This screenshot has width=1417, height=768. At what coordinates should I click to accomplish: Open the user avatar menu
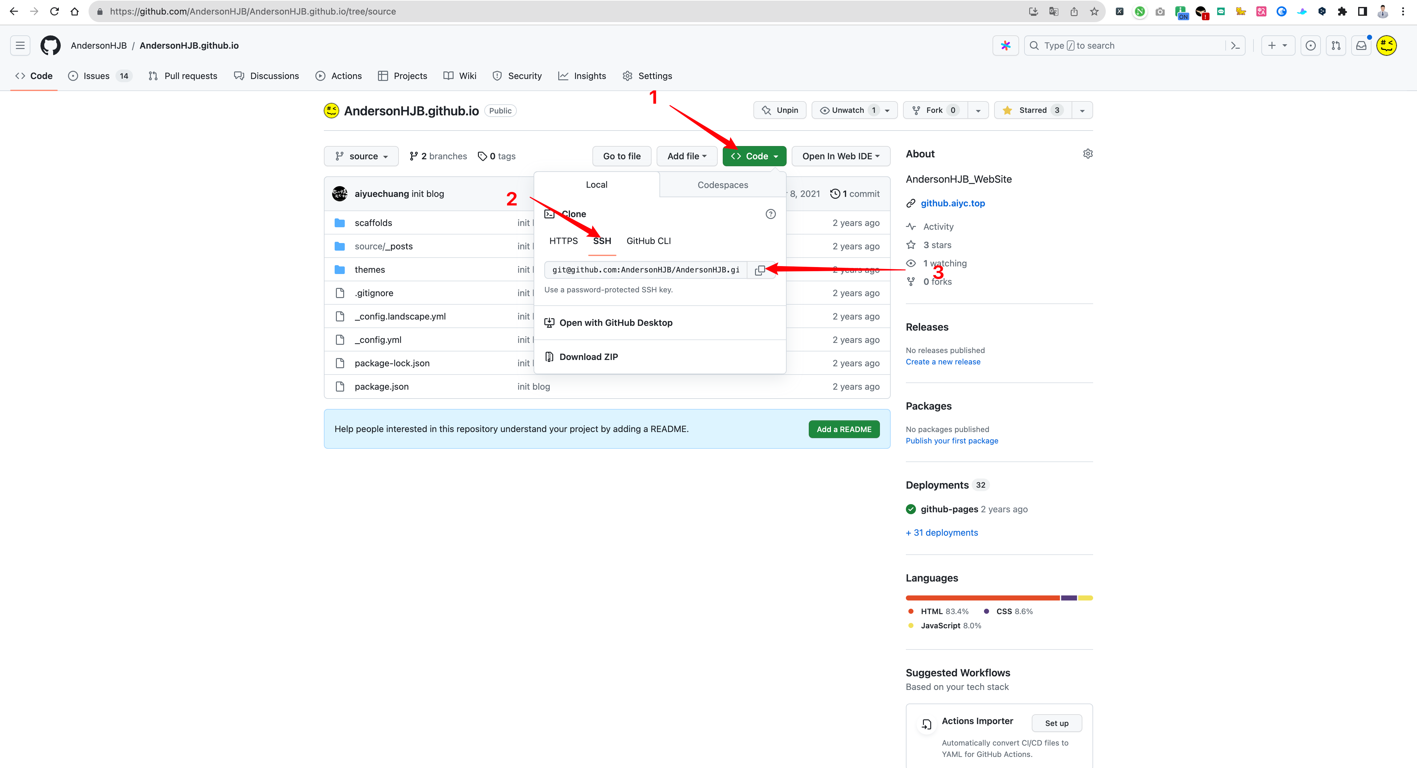1387,46
